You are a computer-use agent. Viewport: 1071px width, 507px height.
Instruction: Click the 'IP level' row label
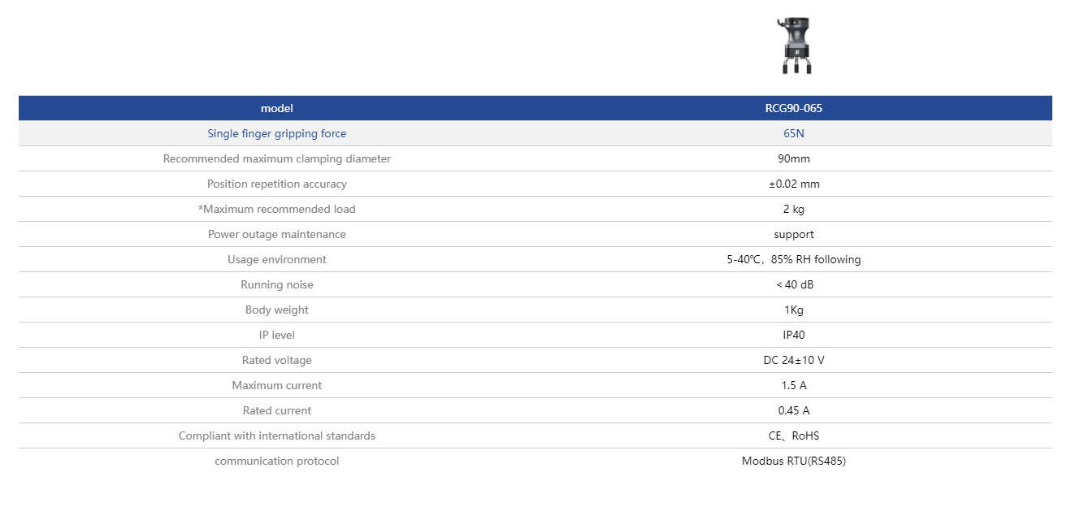click(x=277, y=335)
